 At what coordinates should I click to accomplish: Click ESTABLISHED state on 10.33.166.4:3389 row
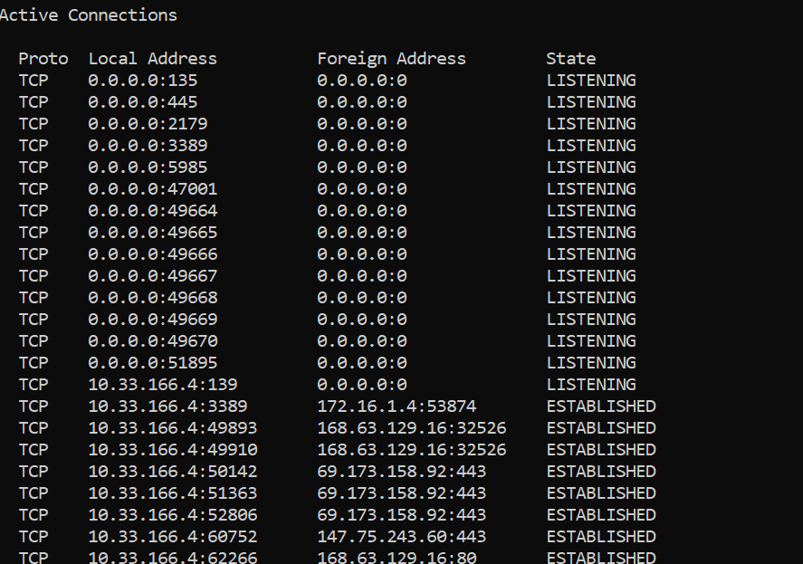(x=601, y=406)
